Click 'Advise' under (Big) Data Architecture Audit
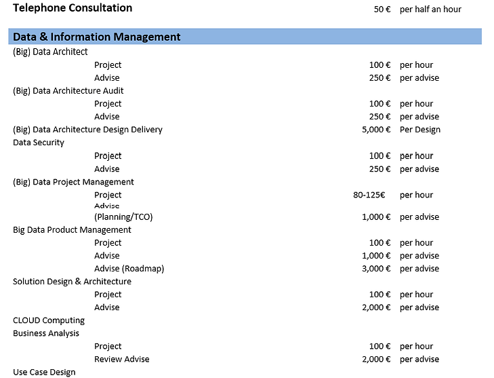494x378 pixels. point(107,117)
